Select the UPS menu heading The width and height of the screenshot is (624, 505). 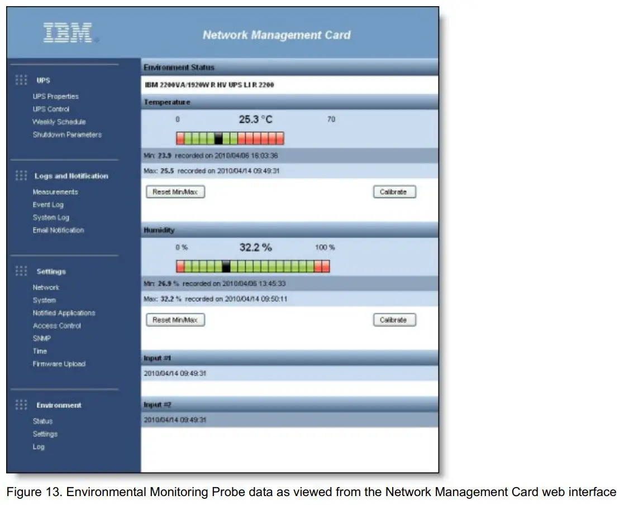(44, 80)
